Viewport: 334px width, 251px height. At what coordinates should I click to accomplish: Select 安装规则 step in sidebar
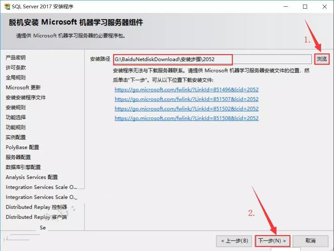(x=16, y=108)
